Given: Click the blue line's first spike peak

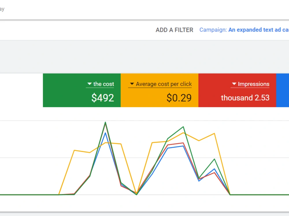Looking at the screenshot, I should click(105, 132).
